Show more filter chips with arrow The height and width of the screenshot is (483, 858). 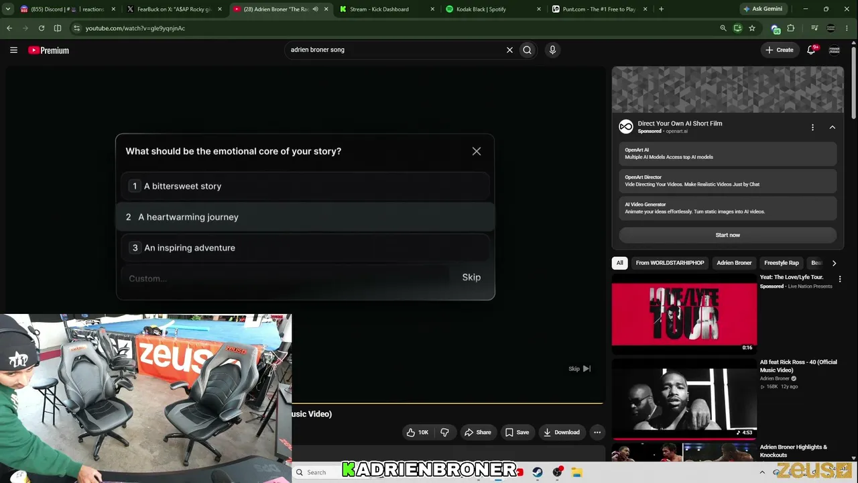[x=834, y=263]
